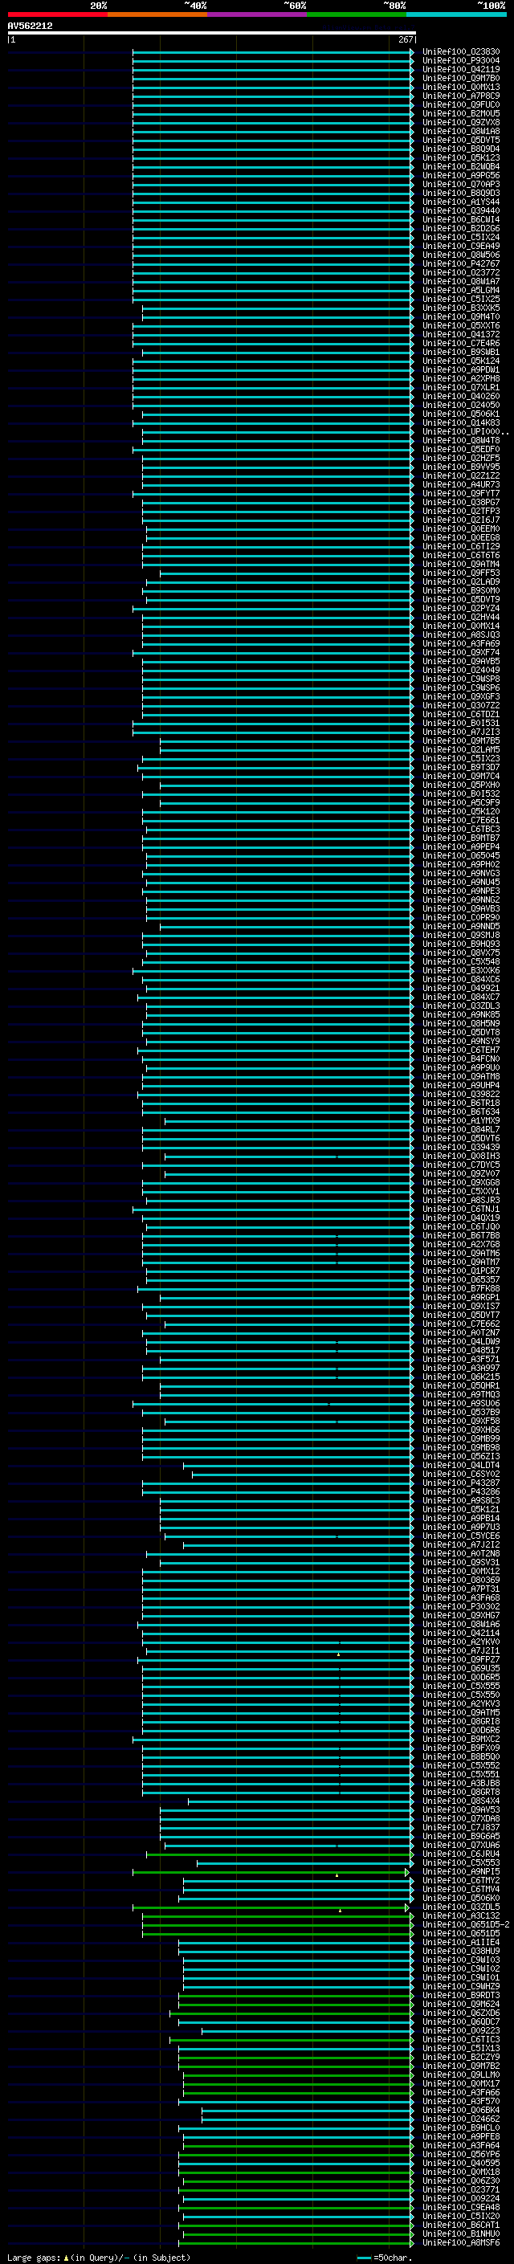Click the purple ~60% identity legend segment

258,15
